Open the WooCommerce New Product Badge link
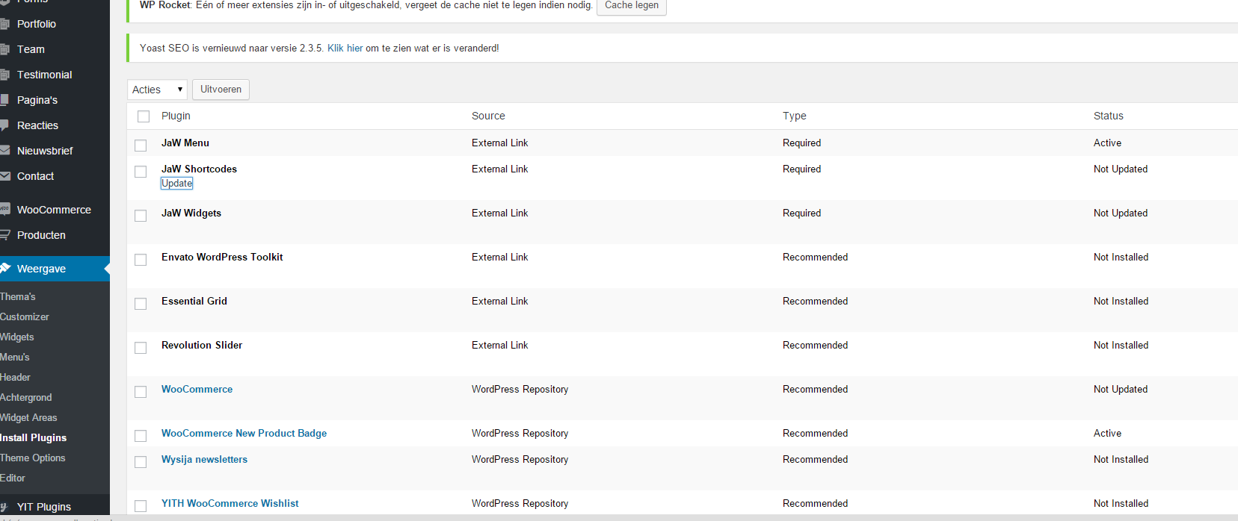Viewport: 1238px width, 521px height. [244, 433]
